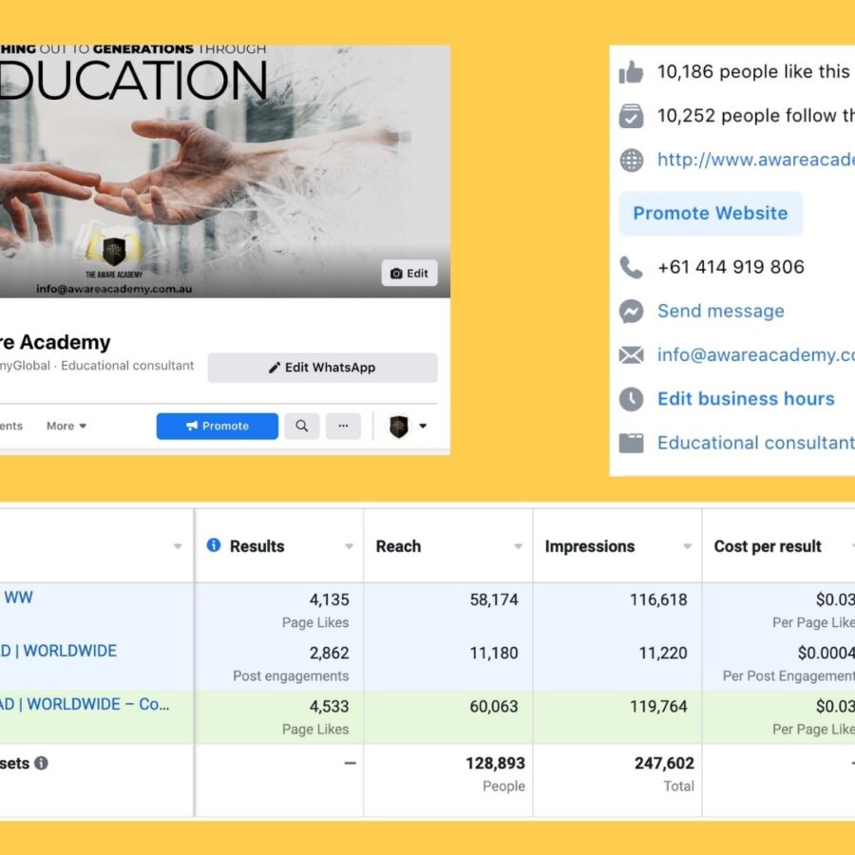The width and height of the screenshot is (855, 855).
Task: Expand the Results column sort arrow
Action: coord(349,547)
